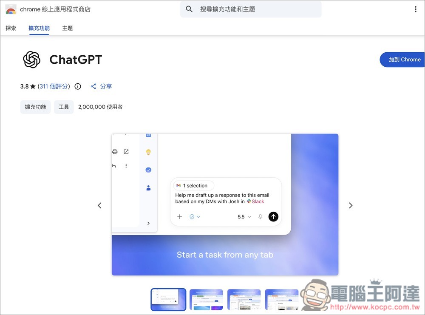The height and width of the screenshot is (315, 425).
Task: Click 'chrome 線上應用程式商店' header title
Action: point(55,9)
